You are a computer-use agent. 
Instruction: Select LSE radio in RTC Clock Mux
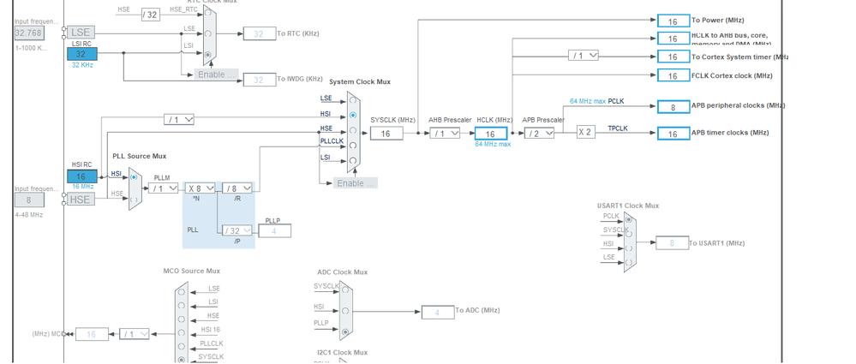point(207,33)
